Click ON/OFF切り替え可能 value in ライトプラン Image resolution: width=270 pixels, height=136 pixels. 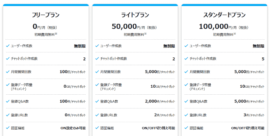pyautogui.click(x=158, y=128)
